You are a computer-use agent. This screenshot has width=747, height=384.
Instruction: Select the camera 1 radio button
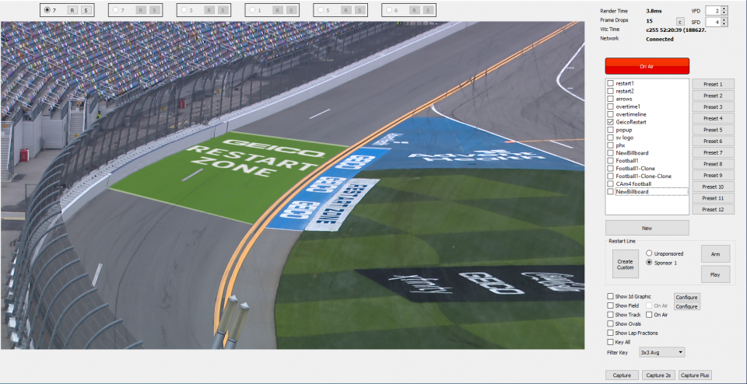(x=252, y=10)
